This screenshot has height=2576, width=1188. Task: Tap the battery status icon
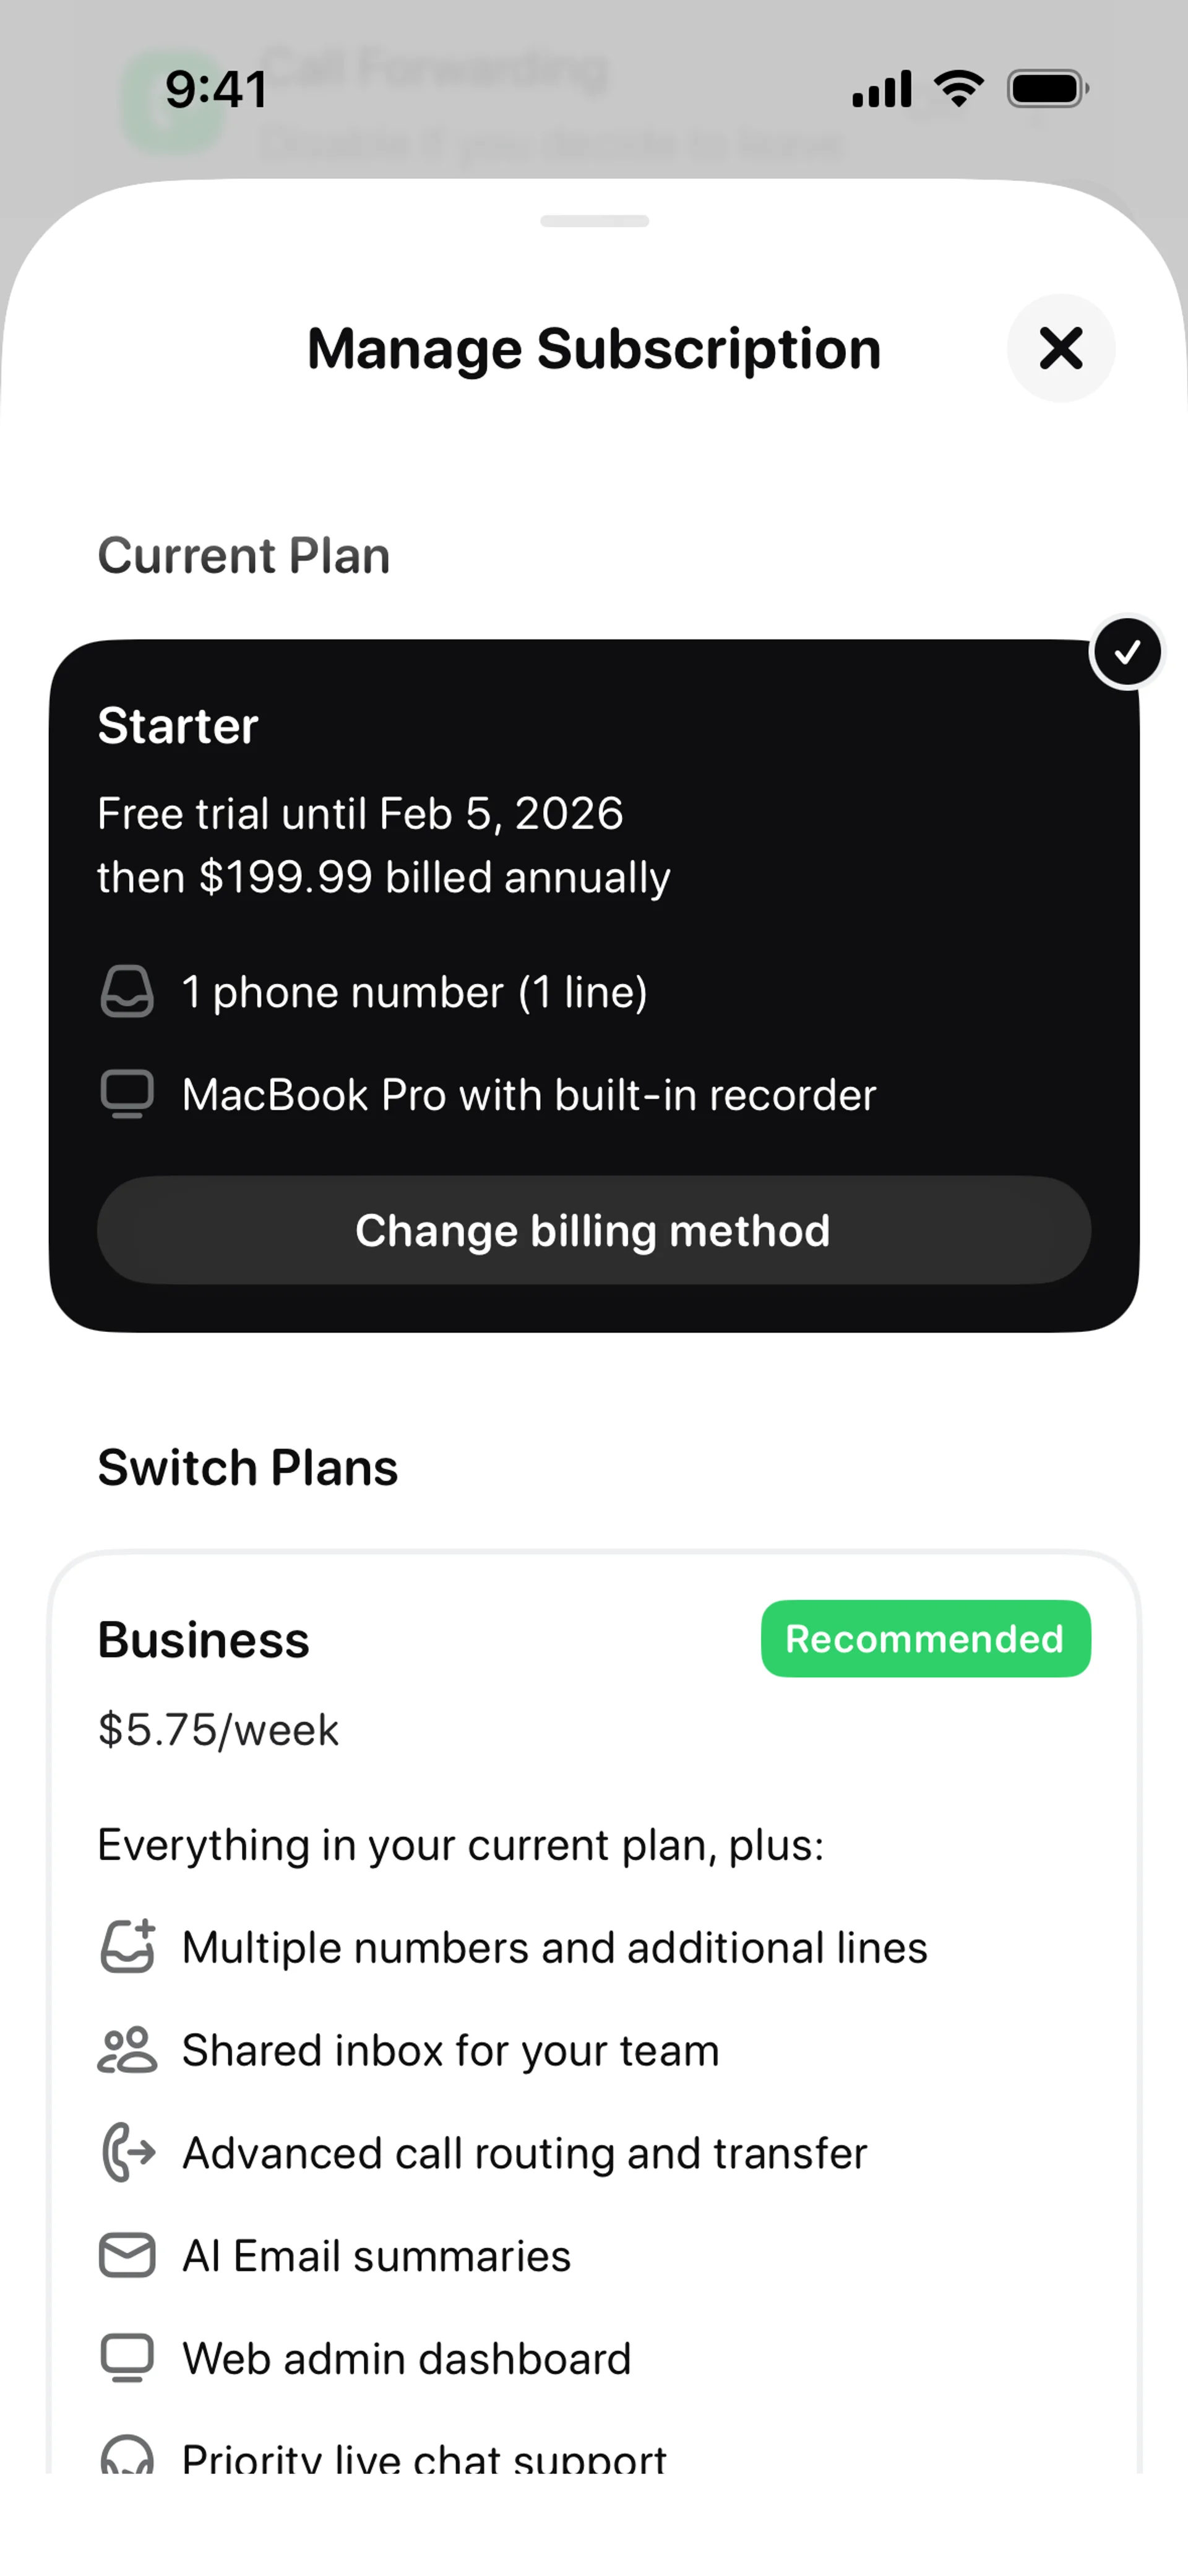[1047, 89]
